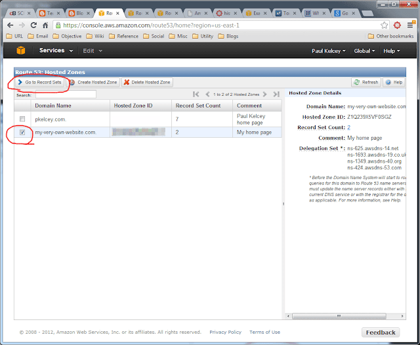This screenshot has height=345, width=420.
Task: Go to previous page of hosted zones
Action: tap(207, 94)
